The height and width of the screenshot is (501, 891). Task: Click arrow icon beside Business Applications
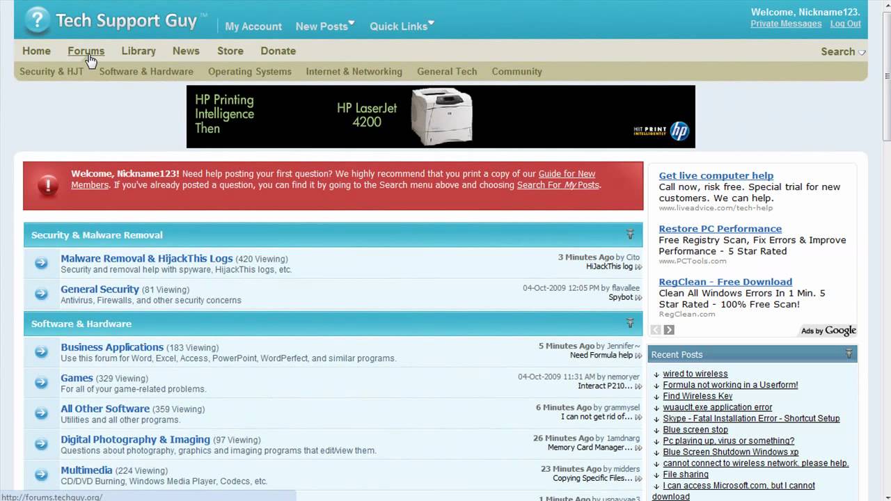pos(41,352)
